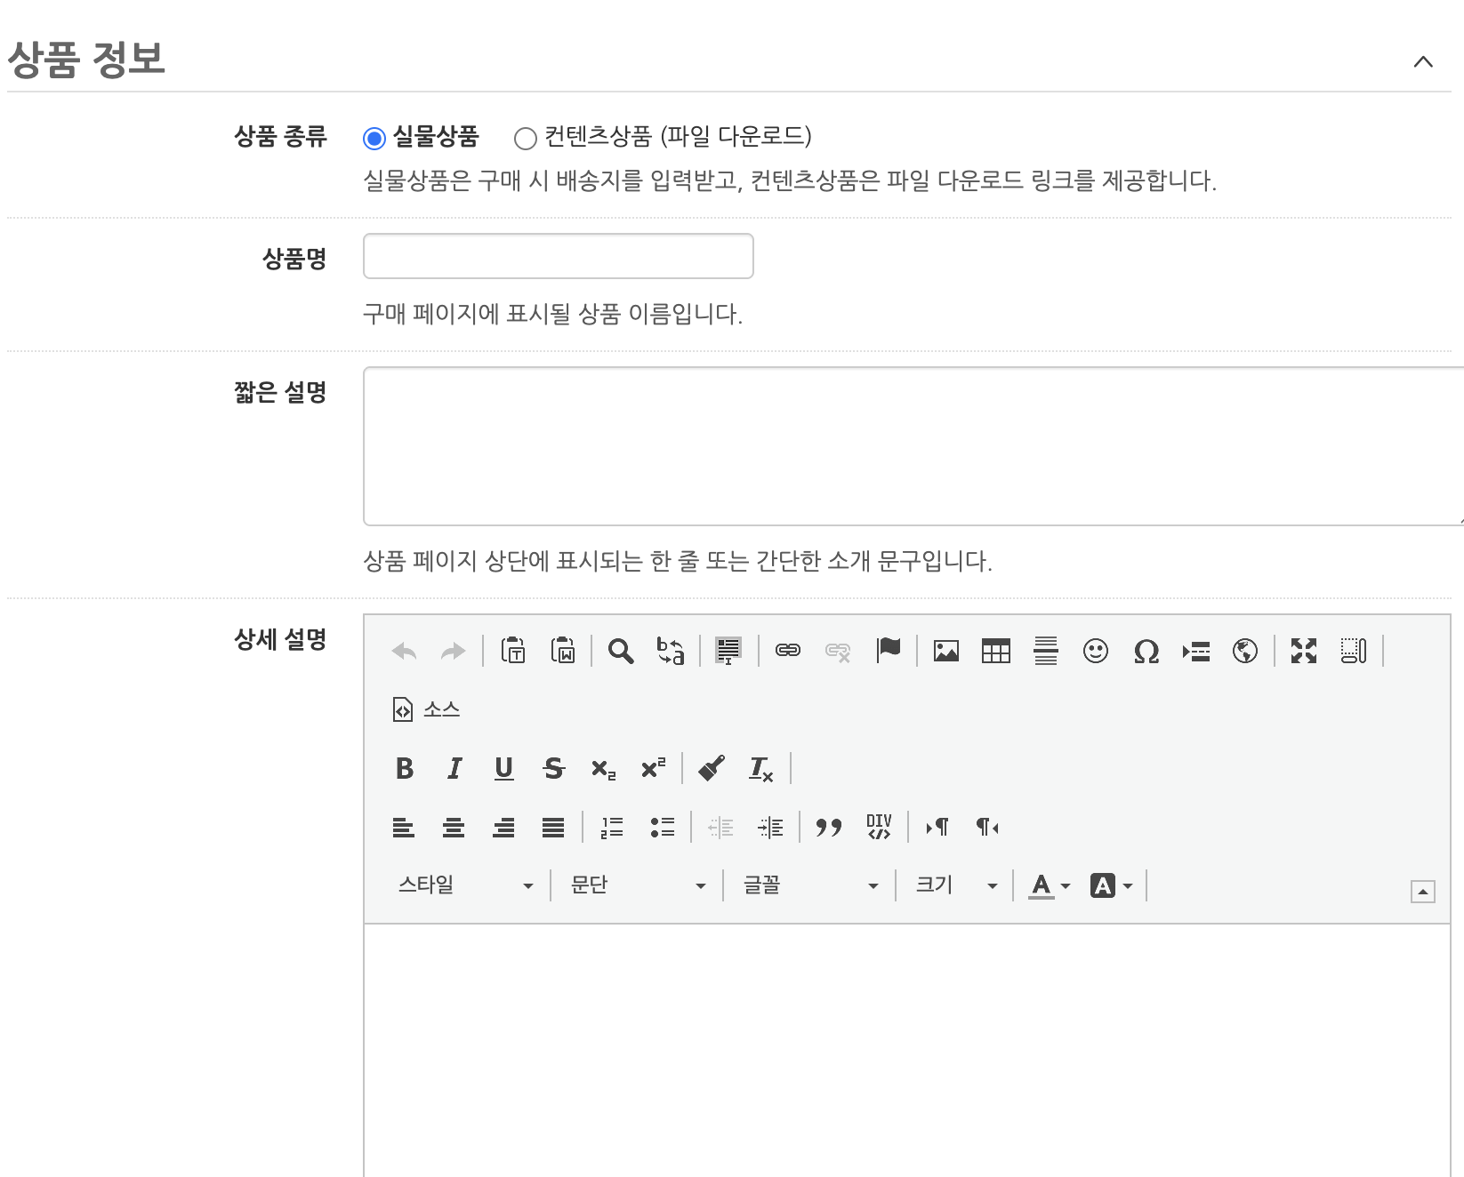Viewport: 1464px width, 1177px height.
Task: Set text direction left to right
Action: click(x=937, y=828)
